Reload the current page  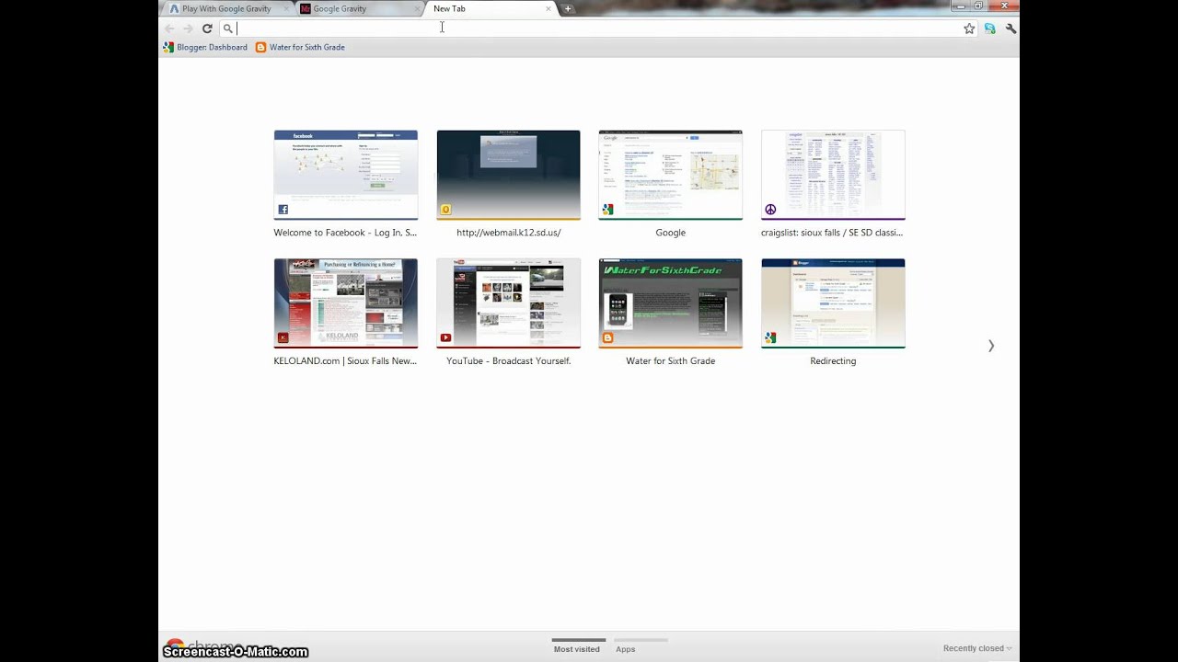coord(207,29)
